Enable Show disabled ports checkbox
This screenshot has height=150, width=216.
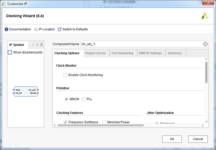point(10,53)
